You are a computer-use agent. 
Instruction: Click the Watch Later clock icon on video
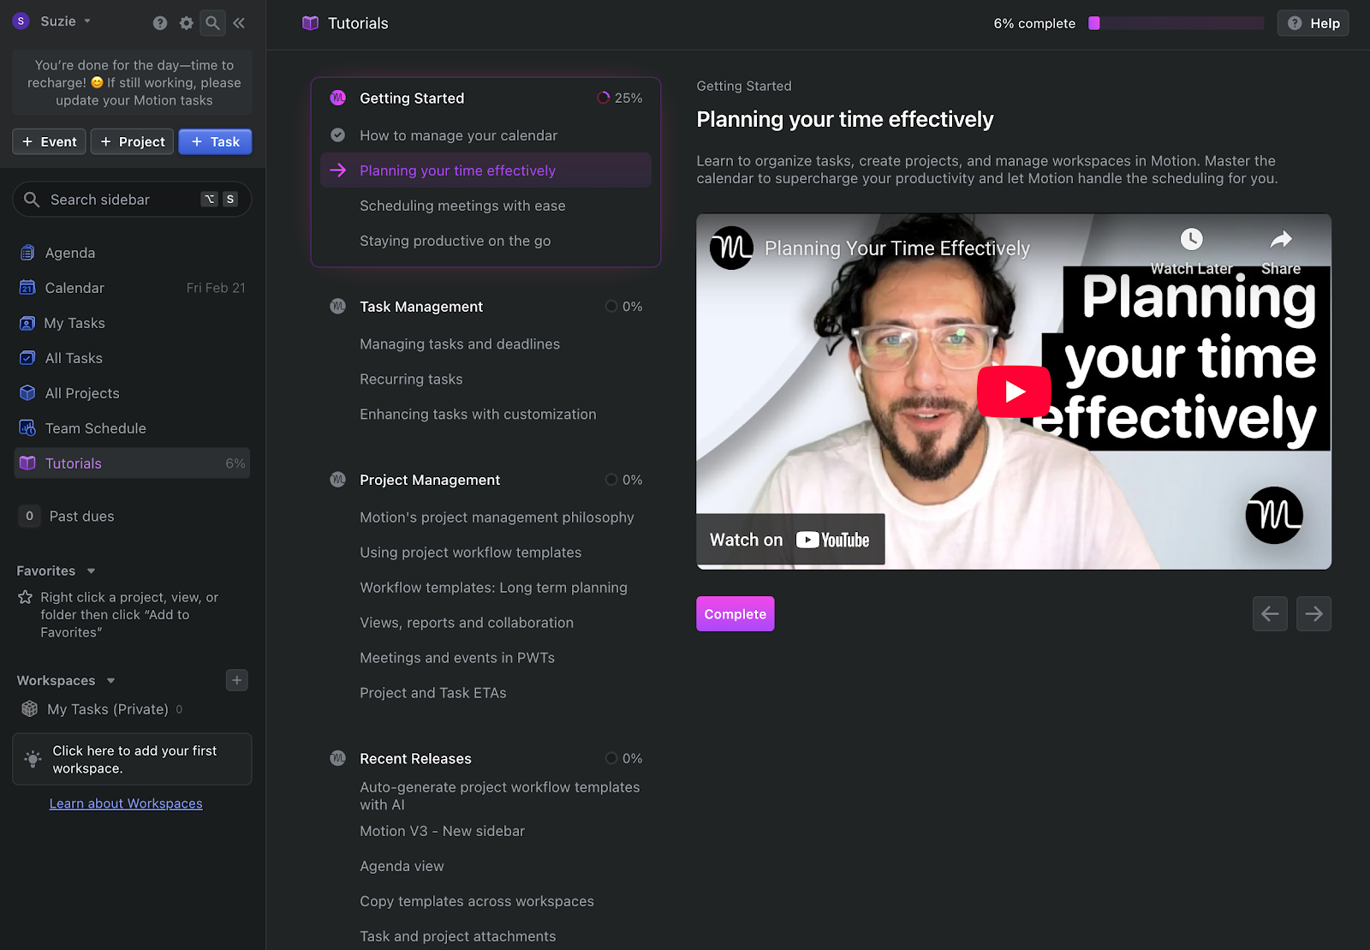pyautogui.click(x=1191, y=239)
